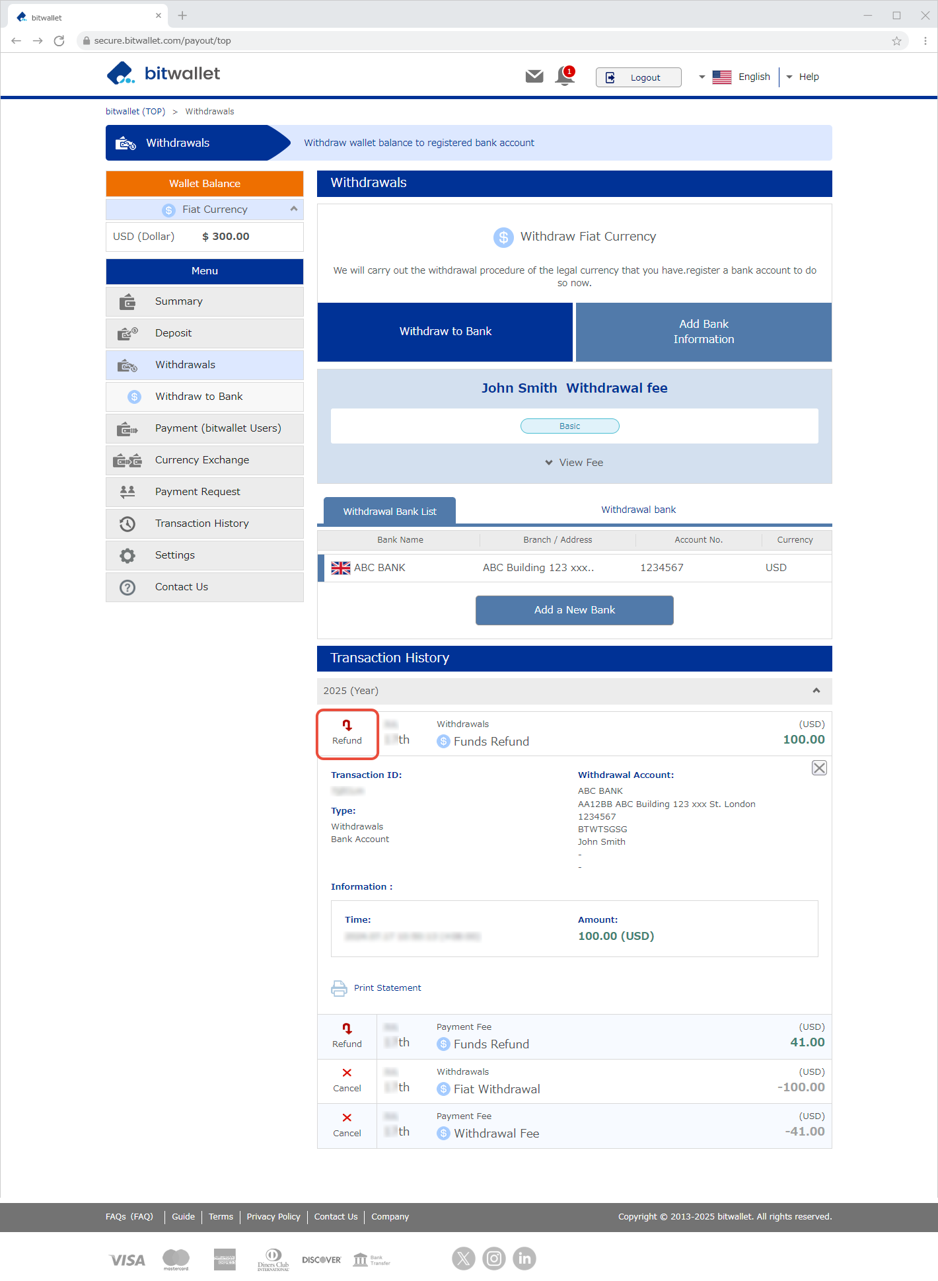Open bitwallet's Instagram social icon

(493, 1259)
